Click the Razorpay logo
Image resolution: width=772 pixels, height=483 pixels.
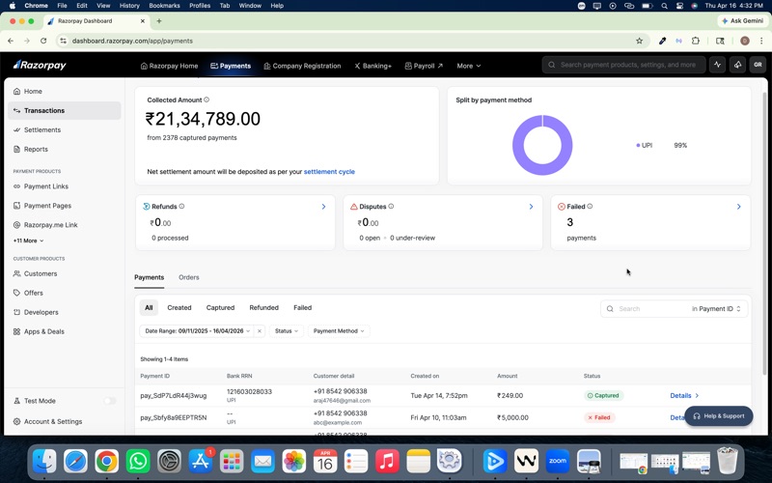tap(40, 65)
